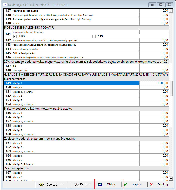Image resolution: width=176 pixels, height=190 pixels.
Task: Click the 138 Podstawa opodatkowania 19% label
Action: coord(53,15)
